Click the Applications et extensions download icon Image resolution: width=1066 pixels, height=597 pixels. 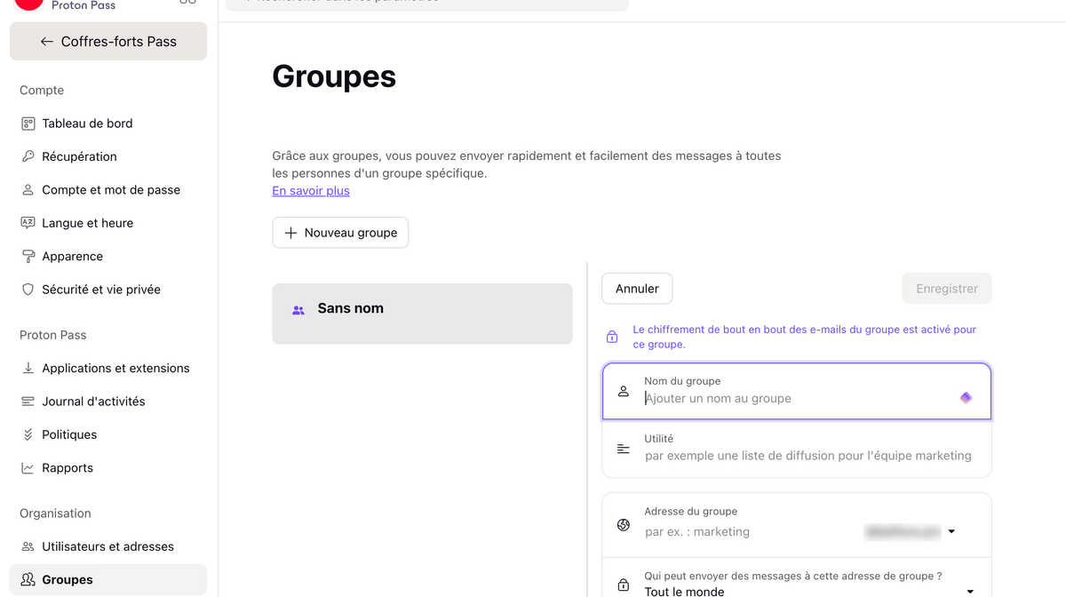click(x=28, y=368)
